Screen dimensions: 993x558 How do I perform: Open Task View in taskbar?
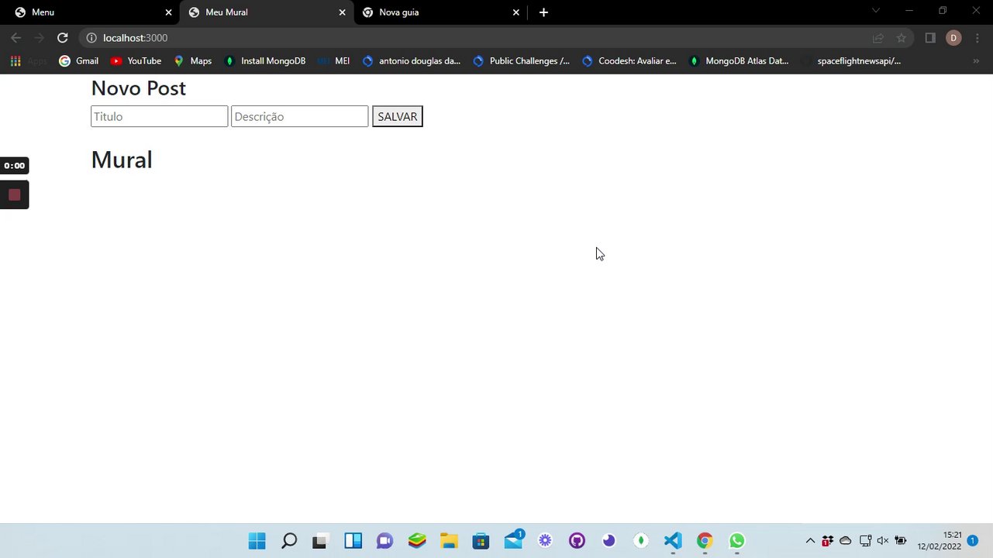click(321, 541)
